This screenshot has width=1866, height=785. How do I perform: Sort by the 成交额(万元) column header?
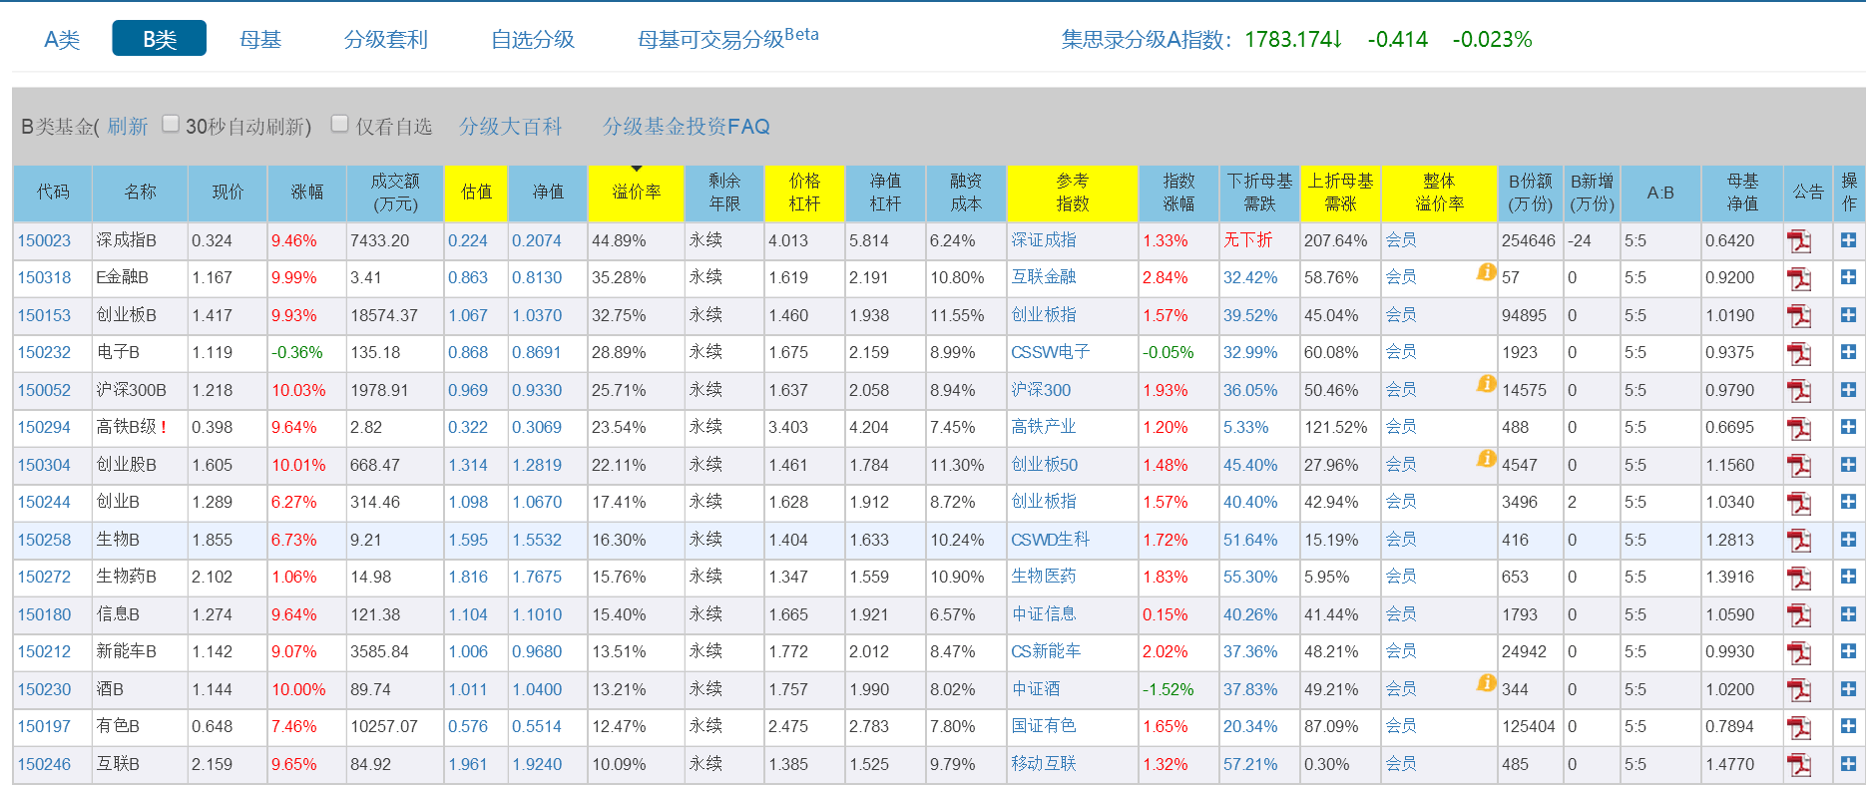pyautogui.click(x=394, y=193)
